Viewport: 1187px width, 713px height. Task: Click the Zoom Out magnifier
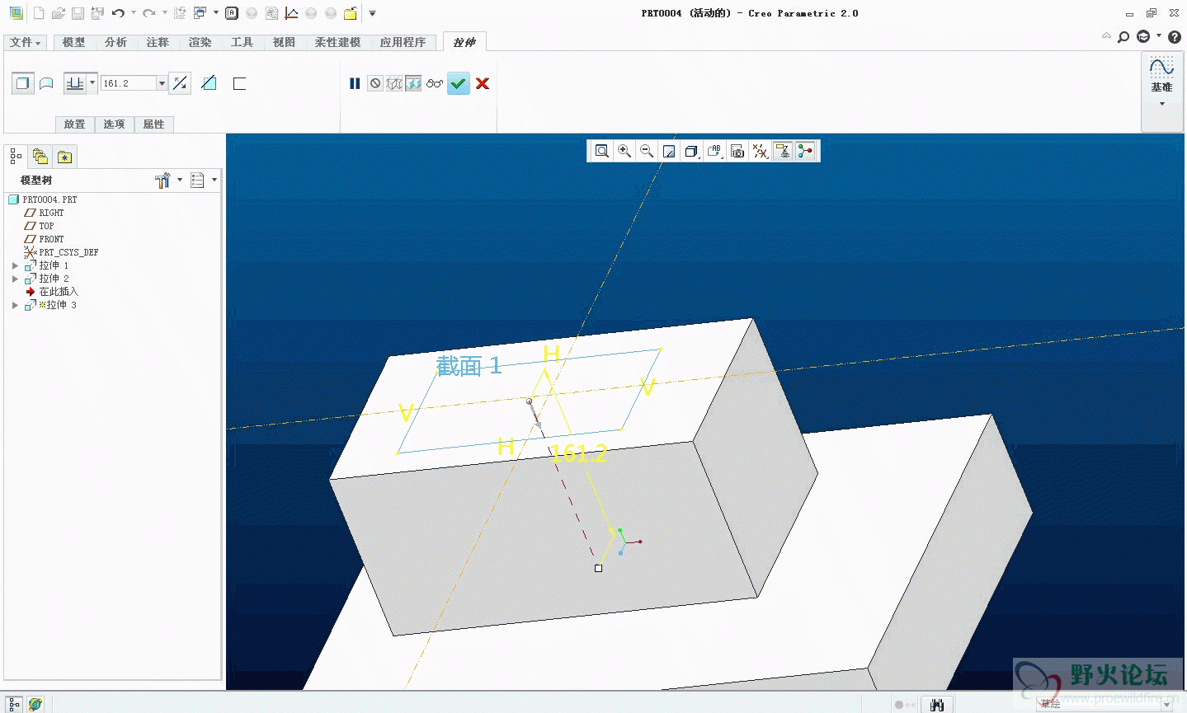point(647,151)
